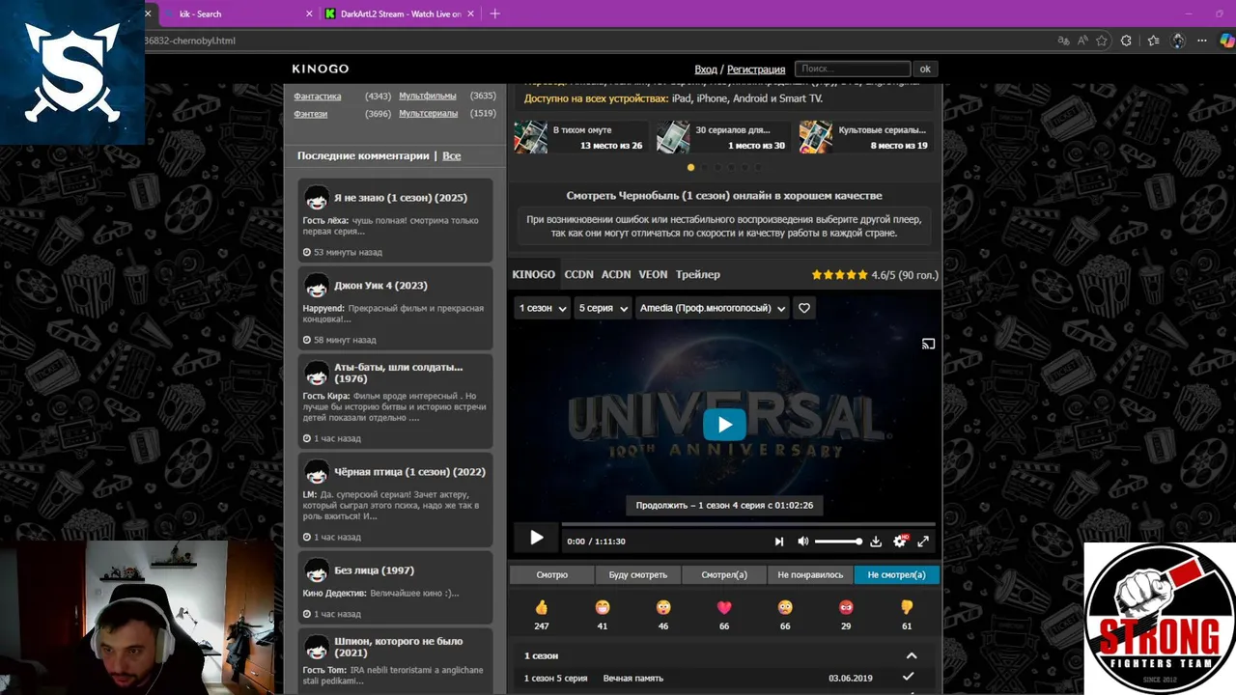This screenshot has height=695, width=1236.
Task: Open the Мультсериалы category link
Action: tap(429, 114)
